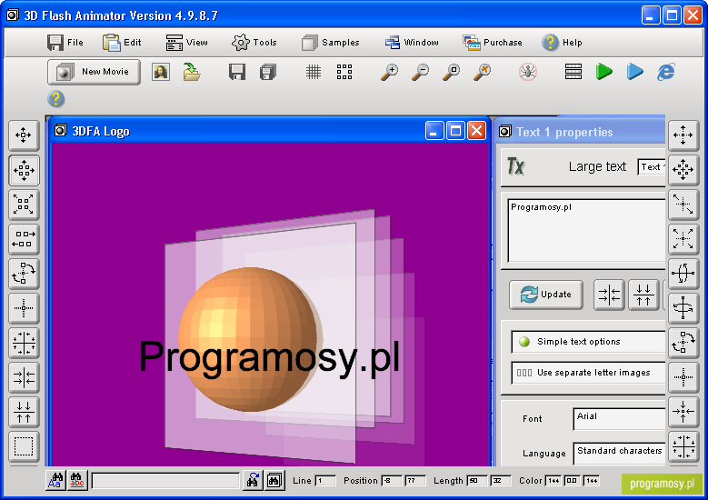Click the stacked rows list icon

[x=573, y=72]
